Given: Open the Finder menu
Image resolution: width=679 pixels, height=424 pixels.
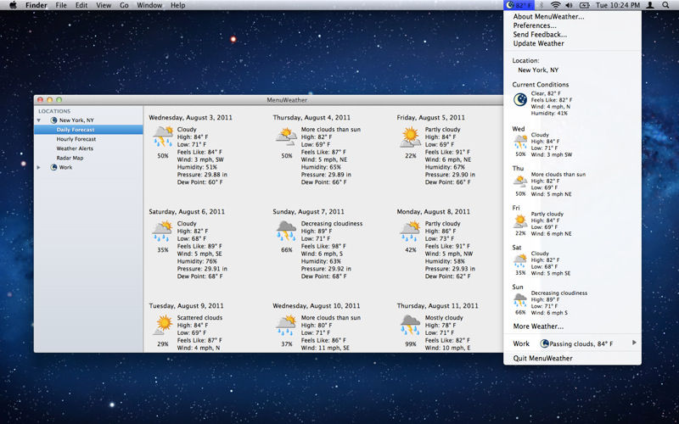Looking at the screenshot, I should coord(36,5).
